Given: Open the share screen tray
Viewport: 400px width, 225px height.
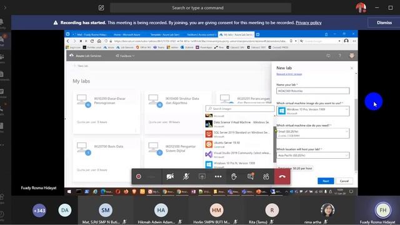Looking at the screenshot, I should [202, 176].
